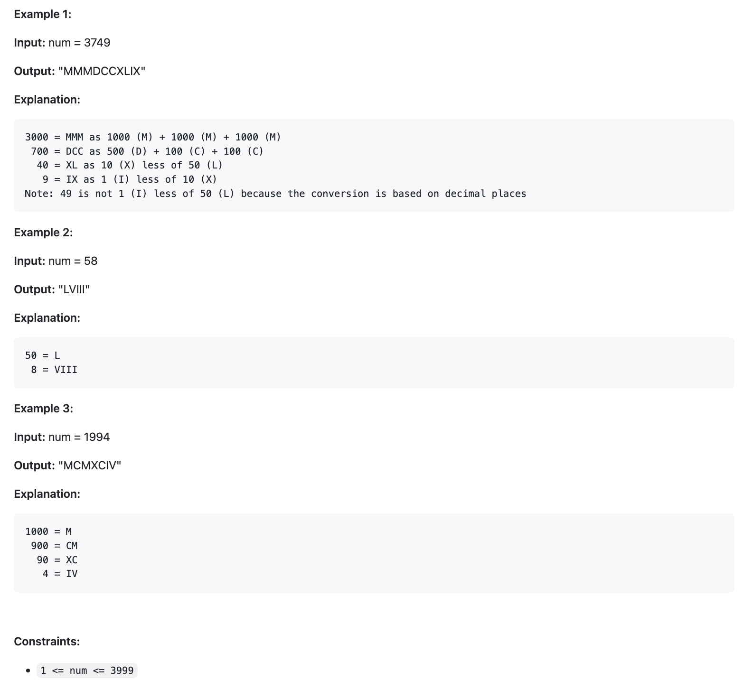Click the Example 3 heading
This screenshot has width=753, height=690.
43,409
